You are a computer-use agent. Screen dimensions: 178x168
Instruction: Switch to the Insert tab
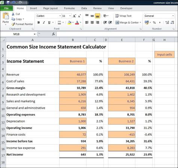33,8
